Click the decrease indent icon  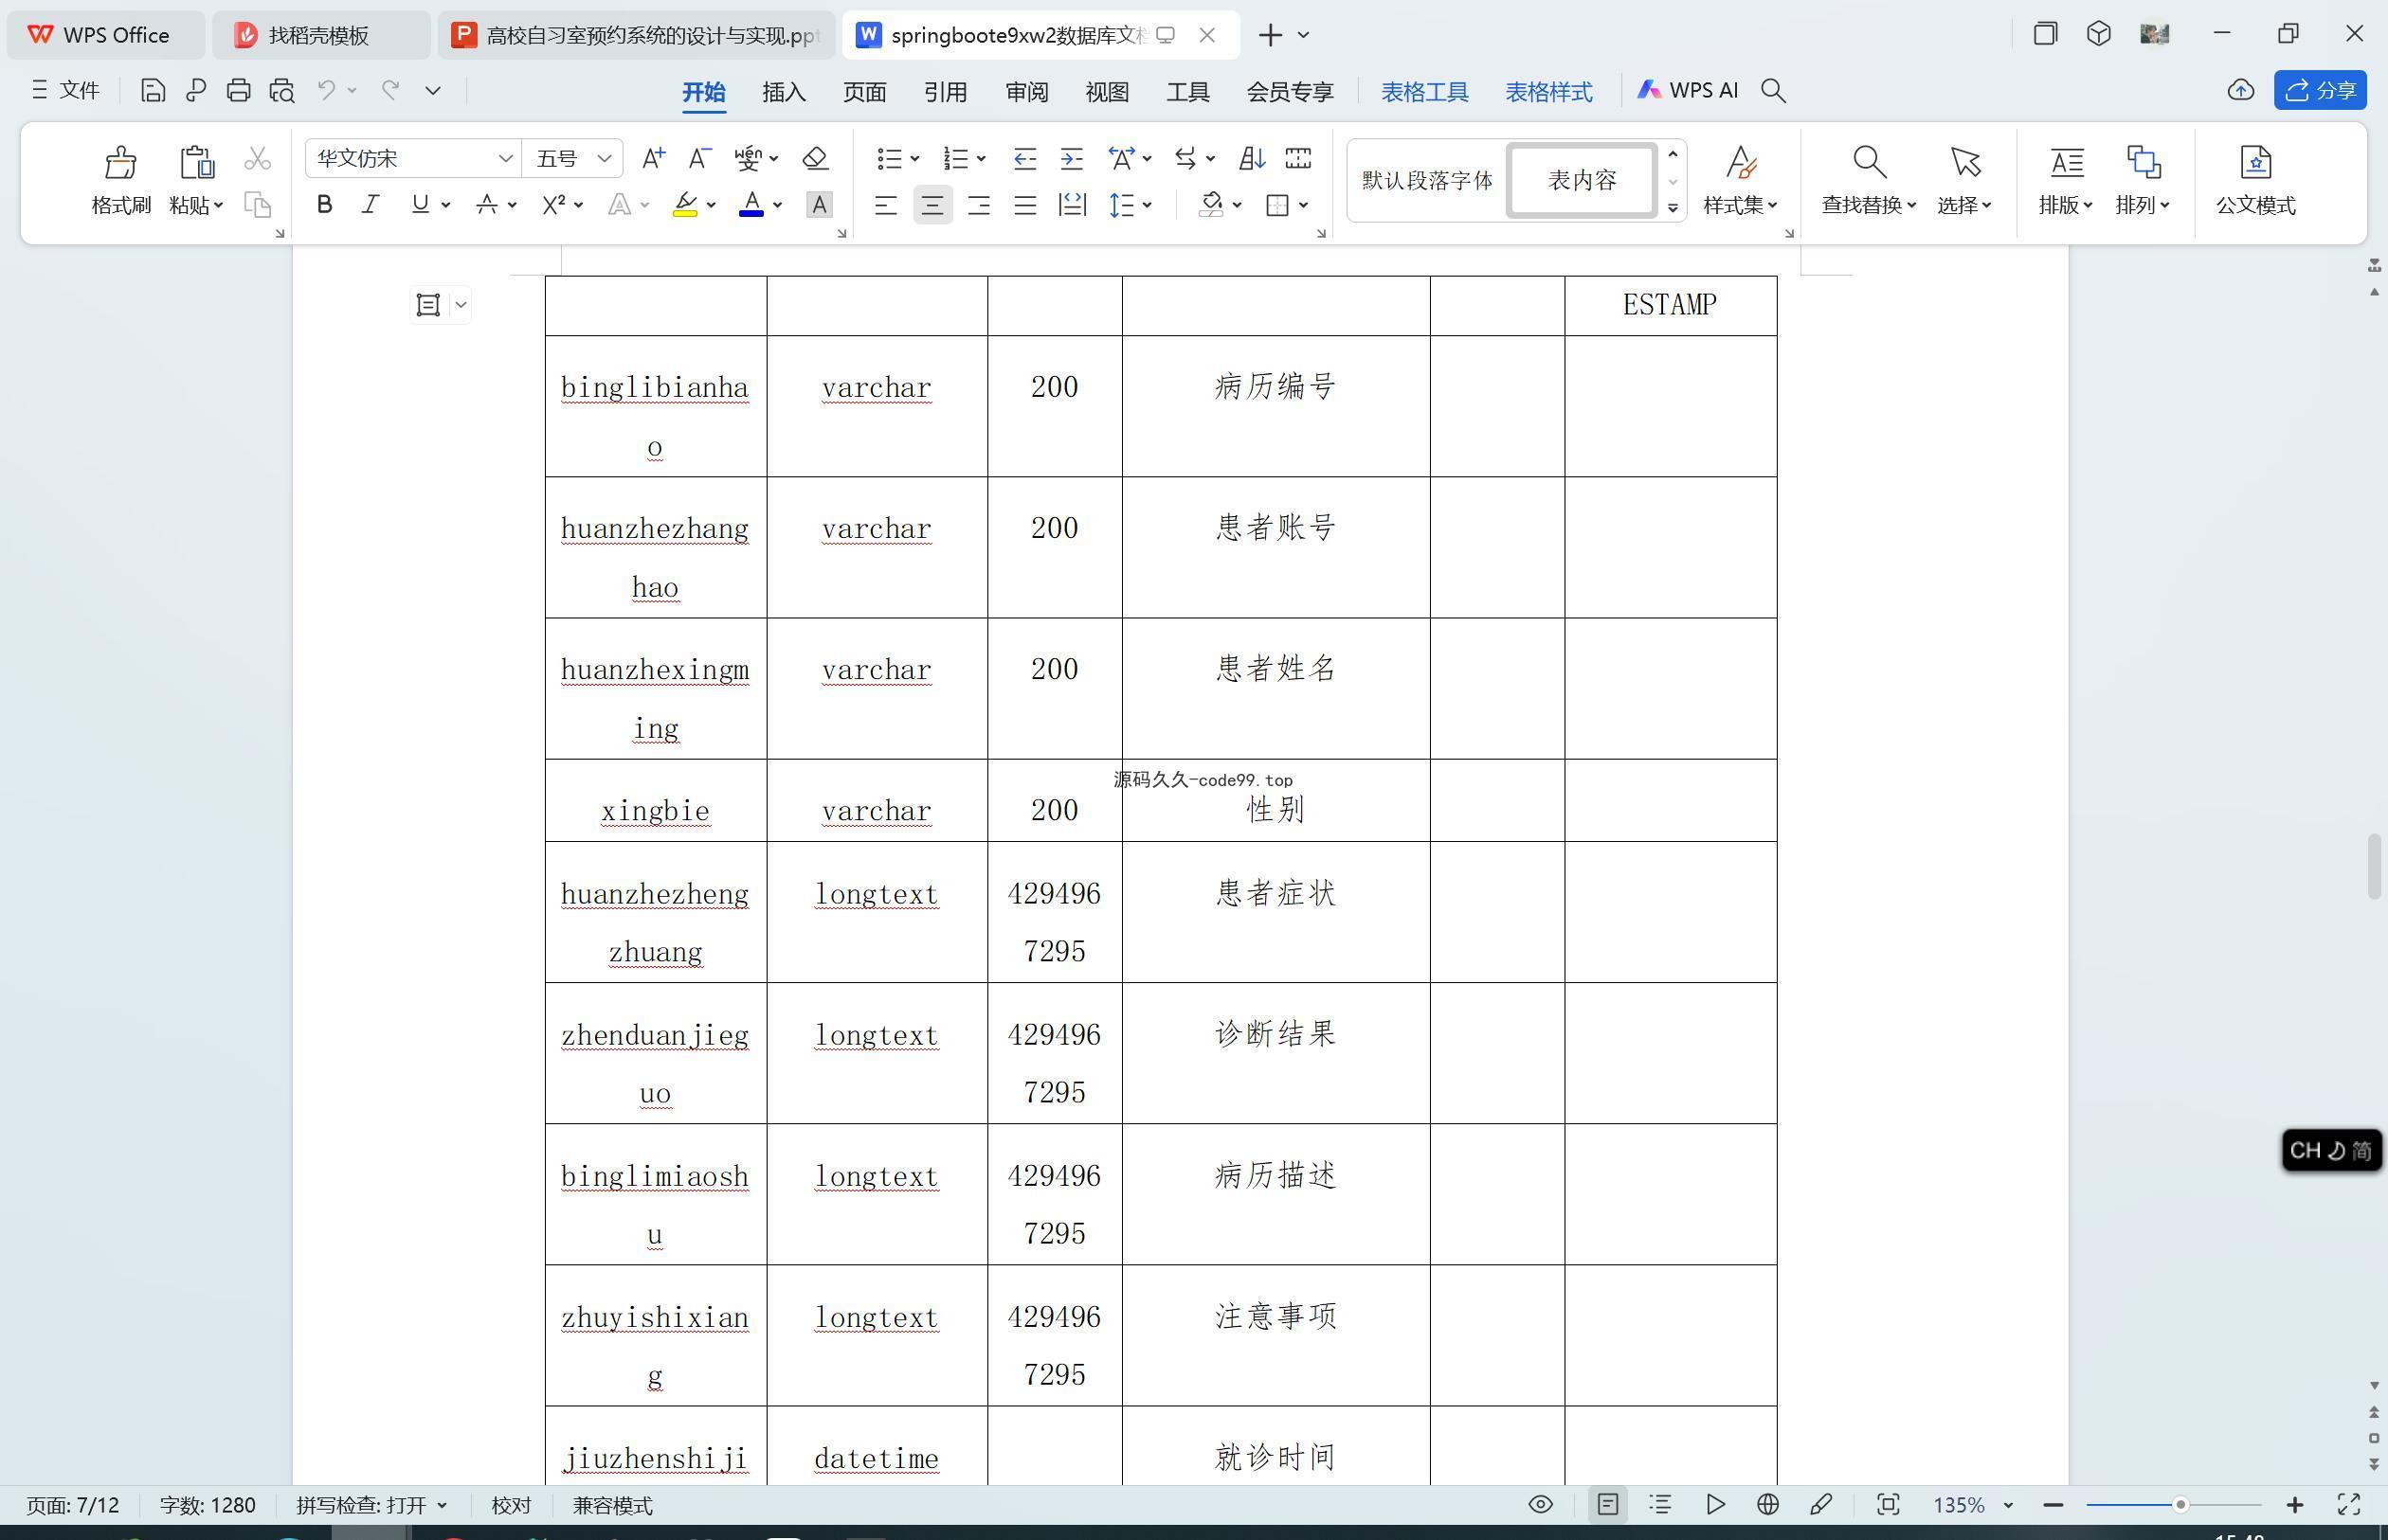click(1024, 158)
